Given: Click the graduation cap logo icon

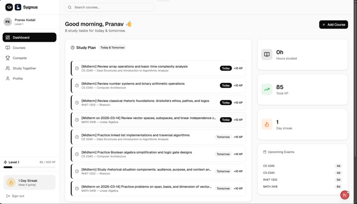Looking at the screenshot, I should click(9, 7).
